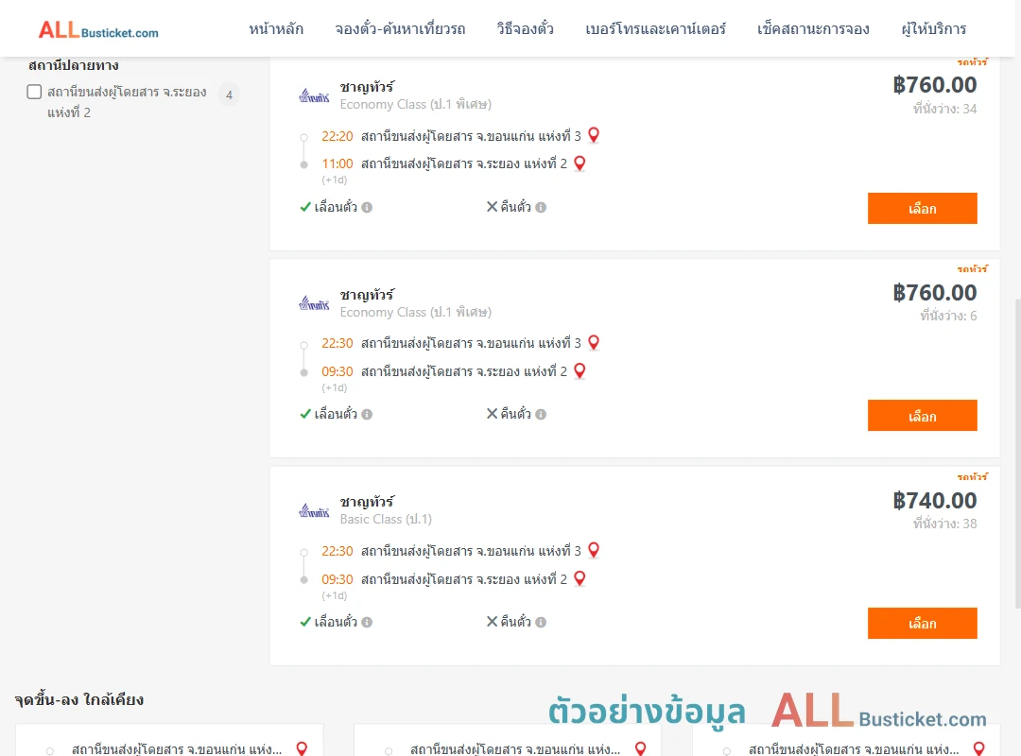Select the ฿760 trip with 6 seats

pyautogui.click(x=922, y=416)
